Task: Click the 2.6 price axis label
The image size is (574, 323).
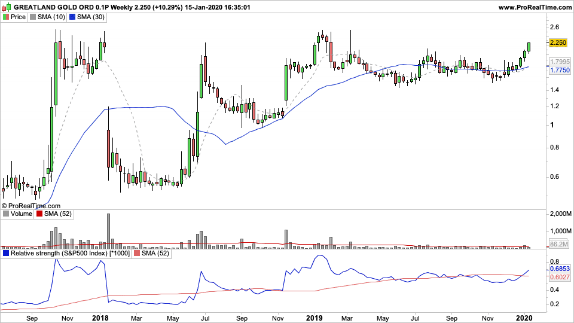Action: coord(555,27)
